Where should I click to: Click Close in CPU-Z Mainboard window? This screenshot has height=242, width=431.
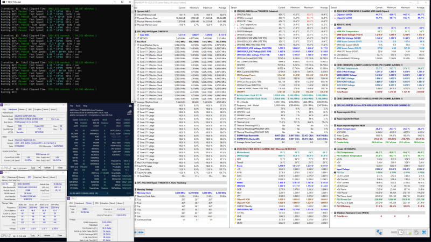(x=60, y=168)
